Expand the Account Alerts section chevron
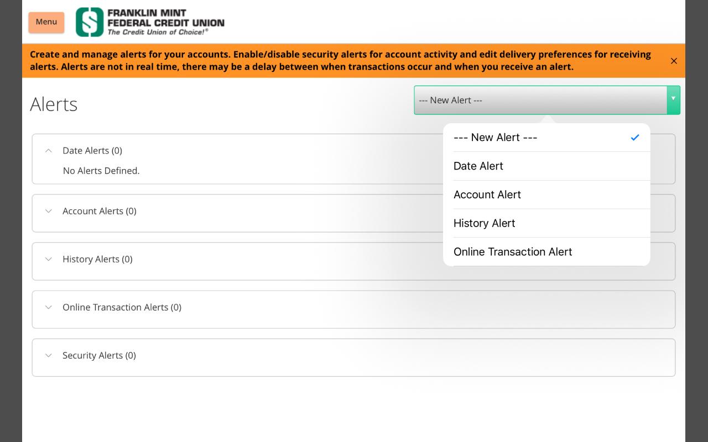 [x=49, y=211]
